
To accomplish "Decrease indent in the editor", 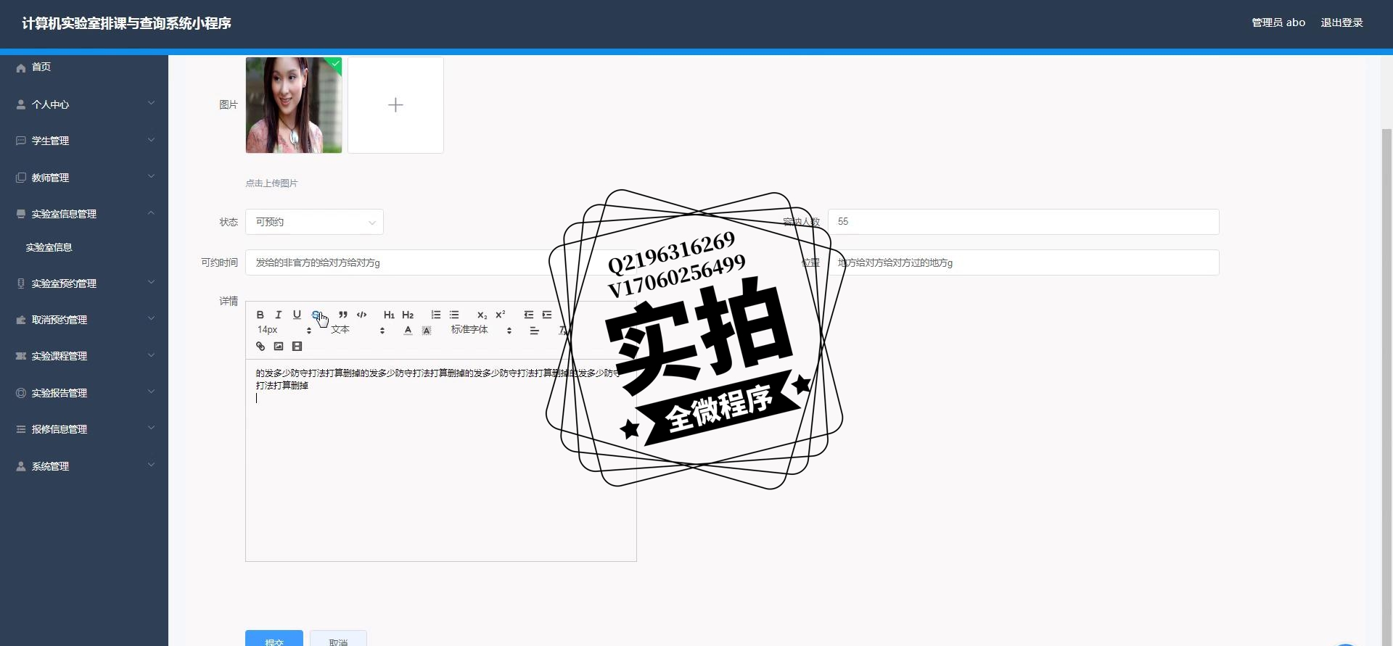I will 528,315.
